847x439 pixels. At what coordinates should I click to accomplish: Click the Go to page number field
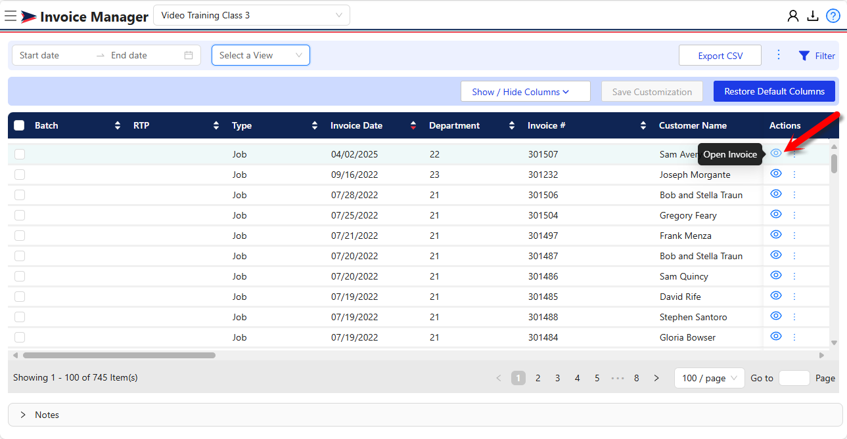(x=794, y=378)
